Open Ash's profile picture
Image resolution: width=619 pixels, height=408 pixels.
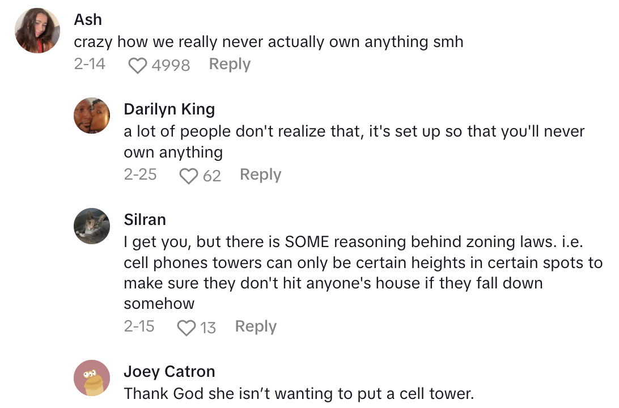(x=38, y=31)
